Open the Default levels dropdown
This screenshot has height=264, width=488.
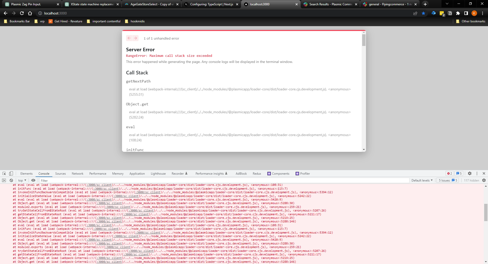(422, 180)
